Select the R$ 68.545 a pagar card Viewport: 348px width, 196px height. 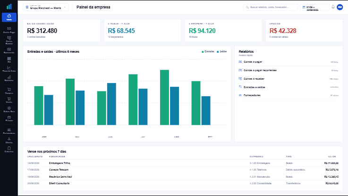(x=143, y=30)
